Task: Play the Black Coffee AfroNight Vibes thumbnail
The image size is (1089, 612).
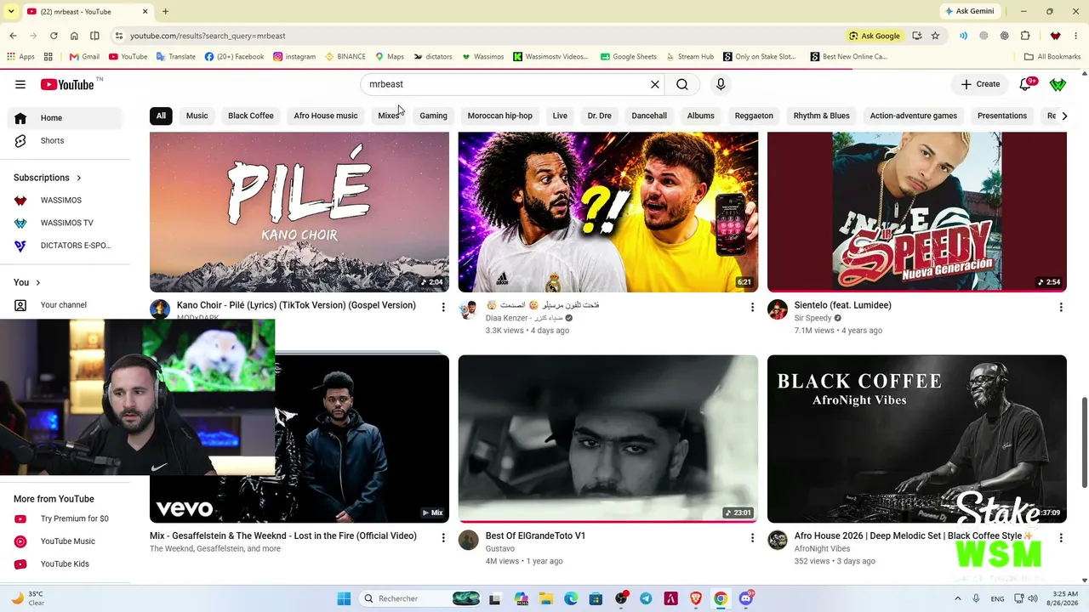Action: pos(917,439)
